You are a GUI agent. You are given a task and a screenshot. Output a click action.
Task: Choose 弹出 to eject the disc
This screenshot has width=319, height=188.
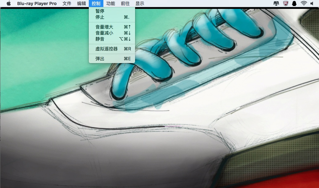pyautogui.click(x=100, y=59)
